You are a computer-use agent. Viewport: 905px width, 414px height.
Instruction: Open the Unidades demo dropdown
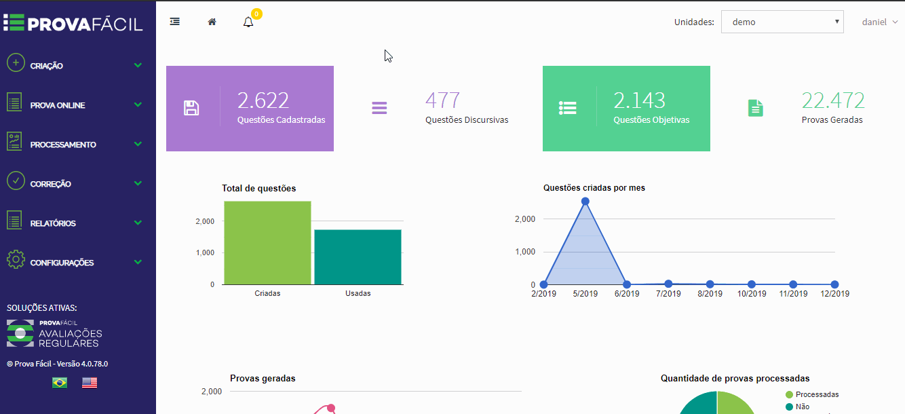(x=782, y=22)
